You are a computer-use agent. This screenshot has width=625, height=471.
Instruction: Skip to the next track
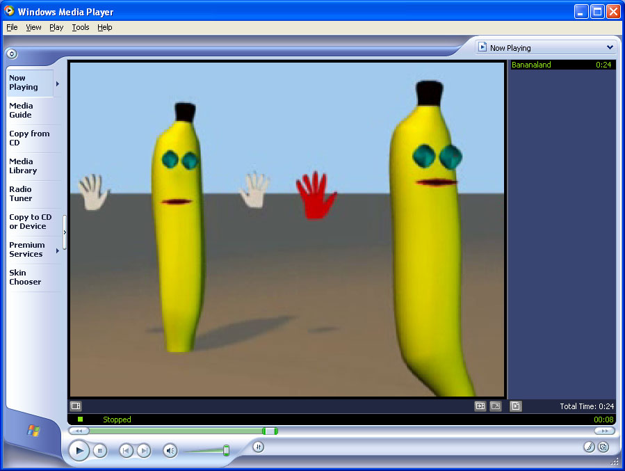tap(144, 451)
